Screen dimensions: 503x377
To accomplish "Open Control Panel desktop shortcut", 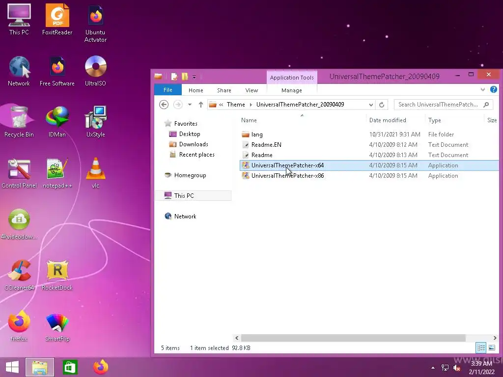I will click(x=19, y=173).
